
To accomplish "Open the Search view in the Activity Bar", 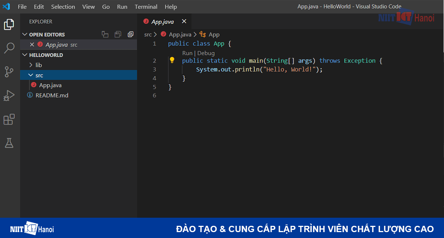I will click(x=9, y=48).
